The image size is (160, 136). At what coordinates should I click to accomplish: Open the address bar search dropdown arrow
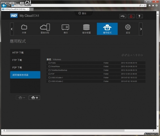coord(142,6)
